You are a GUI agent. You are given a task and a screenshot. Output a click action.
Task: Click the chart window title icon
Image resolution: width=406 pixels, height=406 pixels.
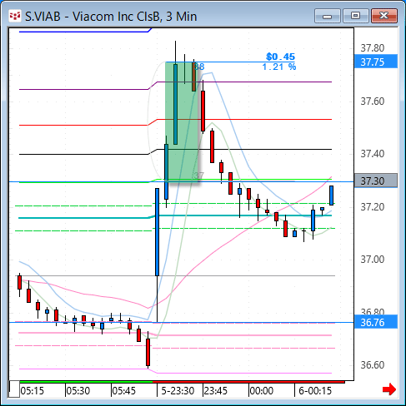point(15,16)
